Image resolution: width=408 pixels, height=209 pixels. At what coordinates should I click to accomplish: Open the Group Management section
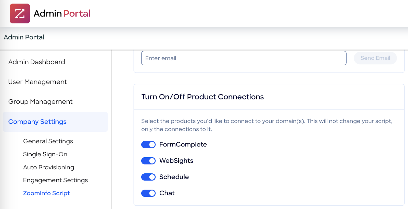40,102
